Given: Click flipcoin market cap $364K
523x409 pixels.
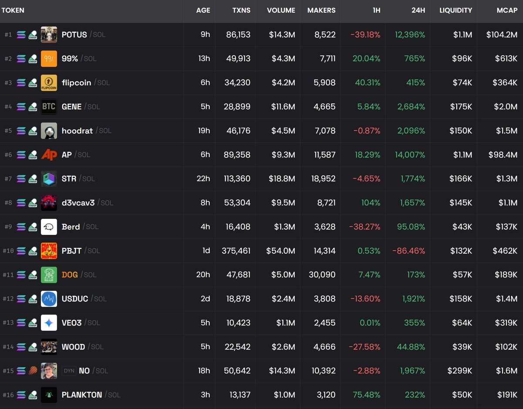Looking at the screenshot, I should [x=505, y=83].
